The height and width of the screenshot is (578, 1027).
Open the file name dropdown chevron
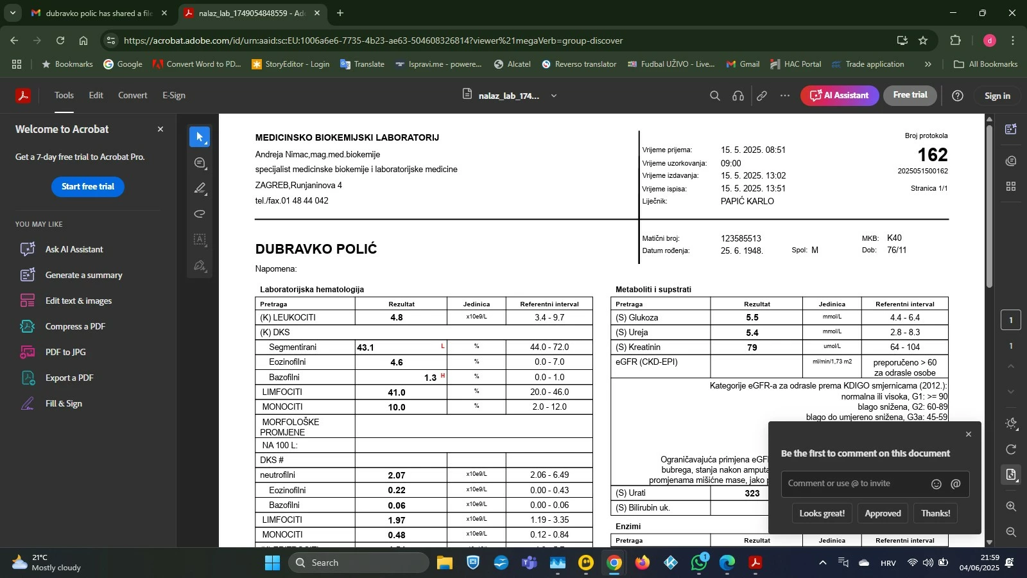pyautogui.click(x=554, y=96)
